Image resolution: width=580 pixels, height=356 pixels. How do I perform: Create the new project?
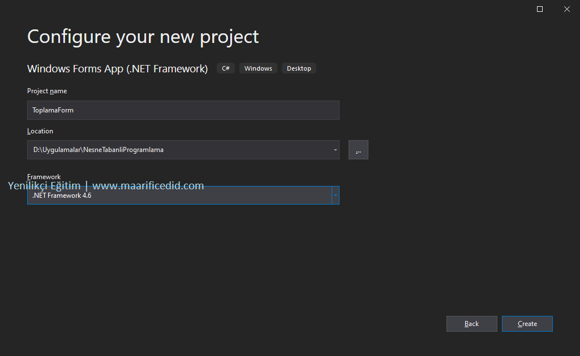pos(527,324)
